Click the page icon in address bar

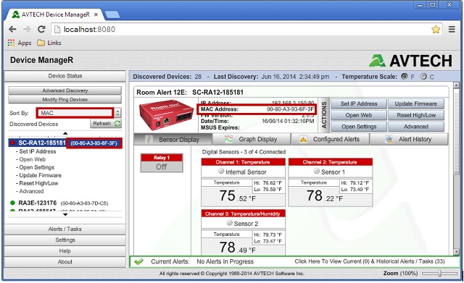coord(57,29)
